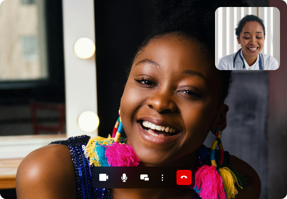Open the screen share or chat icon
Image resolution: width=287 pixels, height=199 pixels.
point(145,177)
